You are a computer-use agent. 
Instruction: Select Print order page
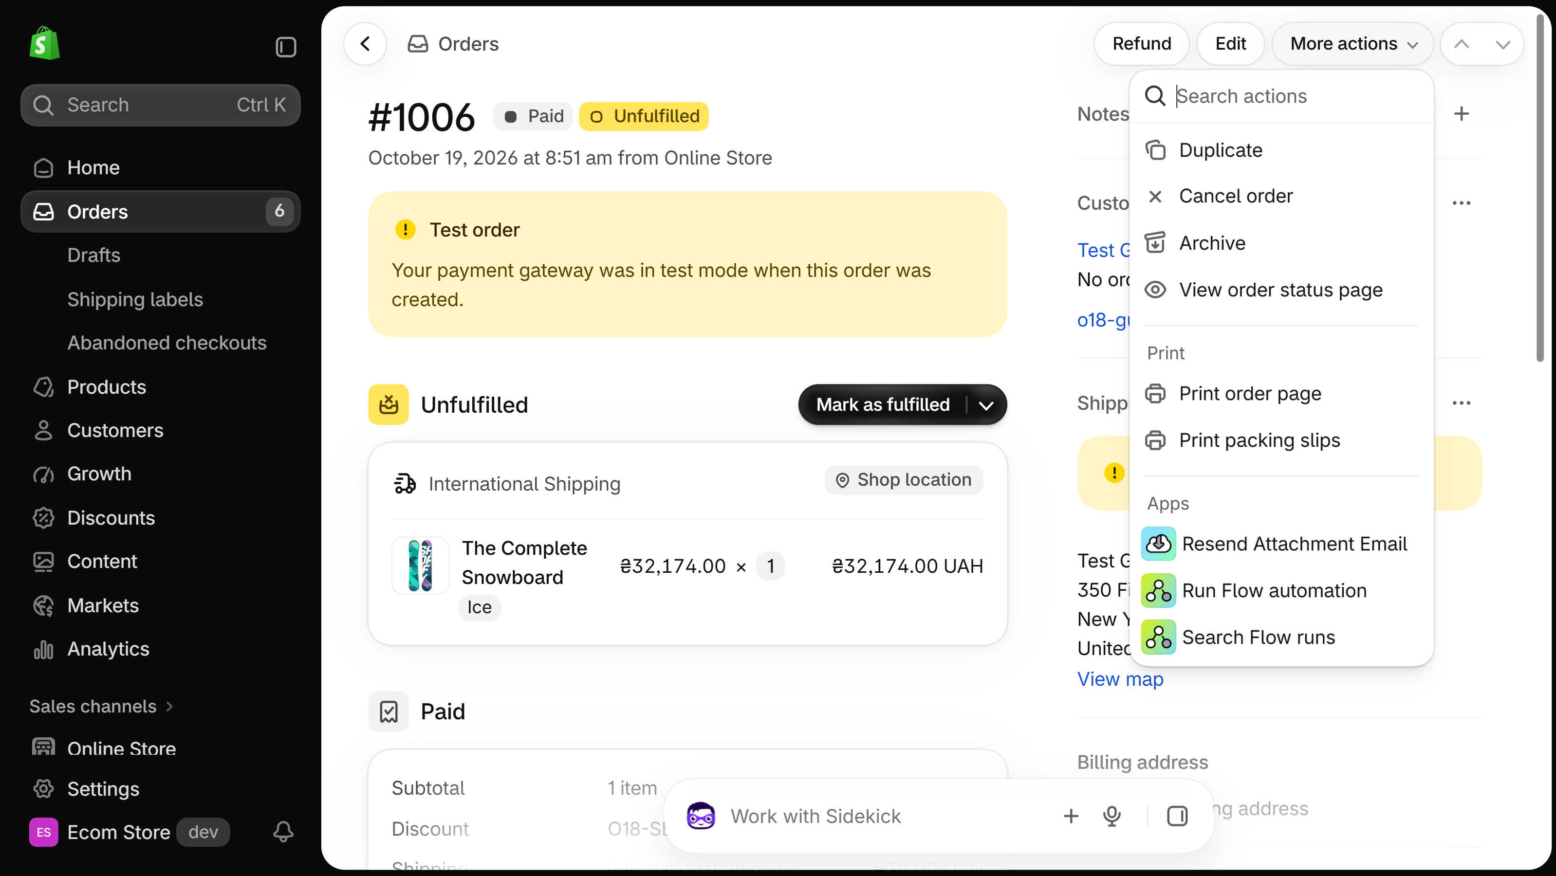[x=1280, y=393]
